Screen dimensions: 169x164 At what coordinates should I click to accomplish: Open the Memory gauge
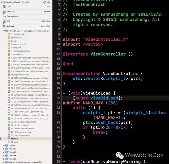pos(26,12)
